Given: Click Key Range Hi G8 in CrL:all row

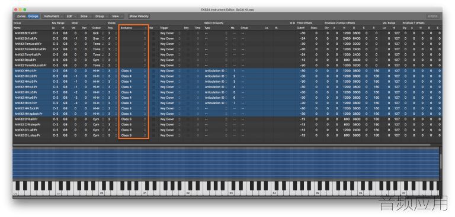Looking at the screenshot, I should tap(65, 130).
